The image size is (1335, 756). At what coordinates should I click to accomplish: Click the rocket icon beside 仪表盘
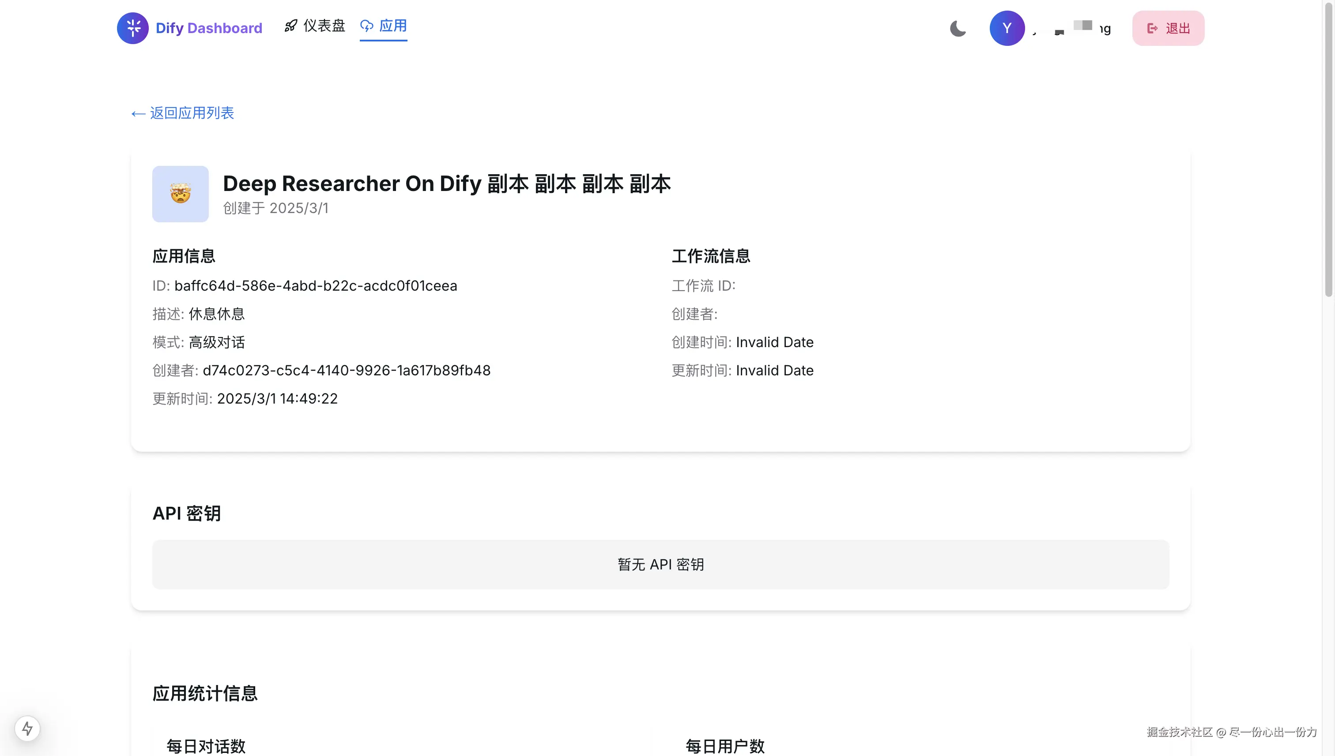click(291, 26)
